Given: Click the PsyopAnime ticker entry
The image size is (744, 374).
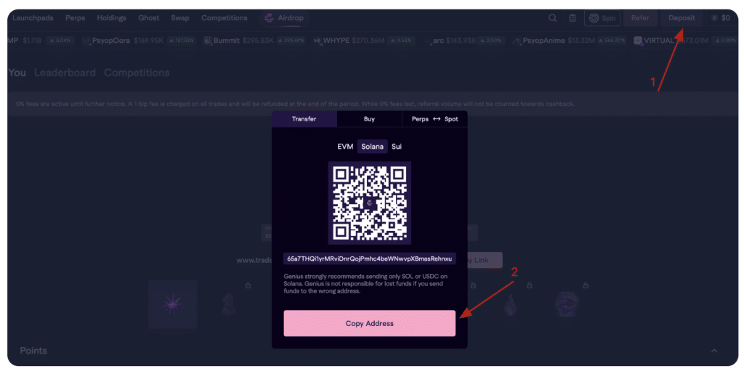Looking at the screenshot, I should click(x=570, y=41).
